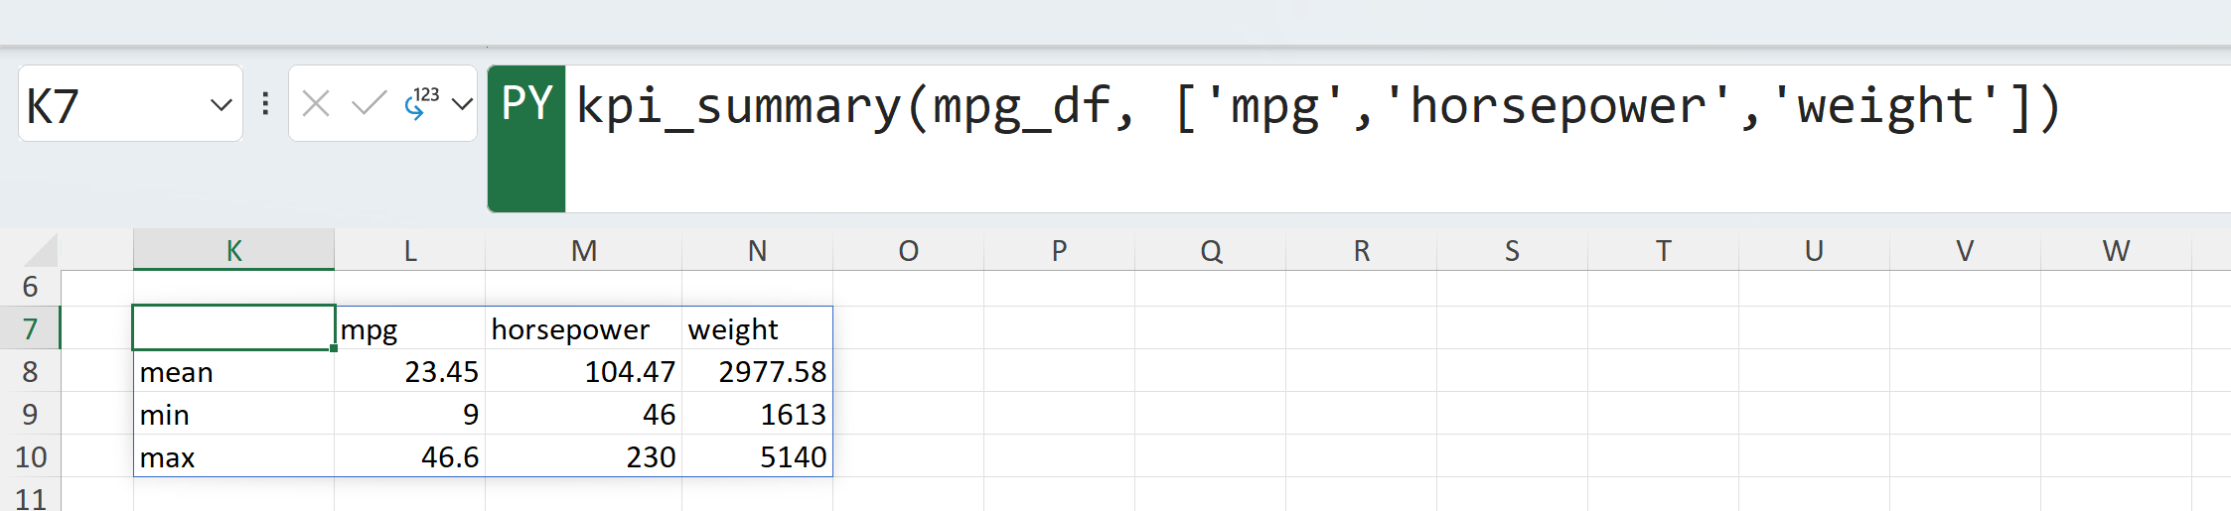Click the mean row label cell
The width and height of the screenshot is (2231, 511).
coord(233,372)
